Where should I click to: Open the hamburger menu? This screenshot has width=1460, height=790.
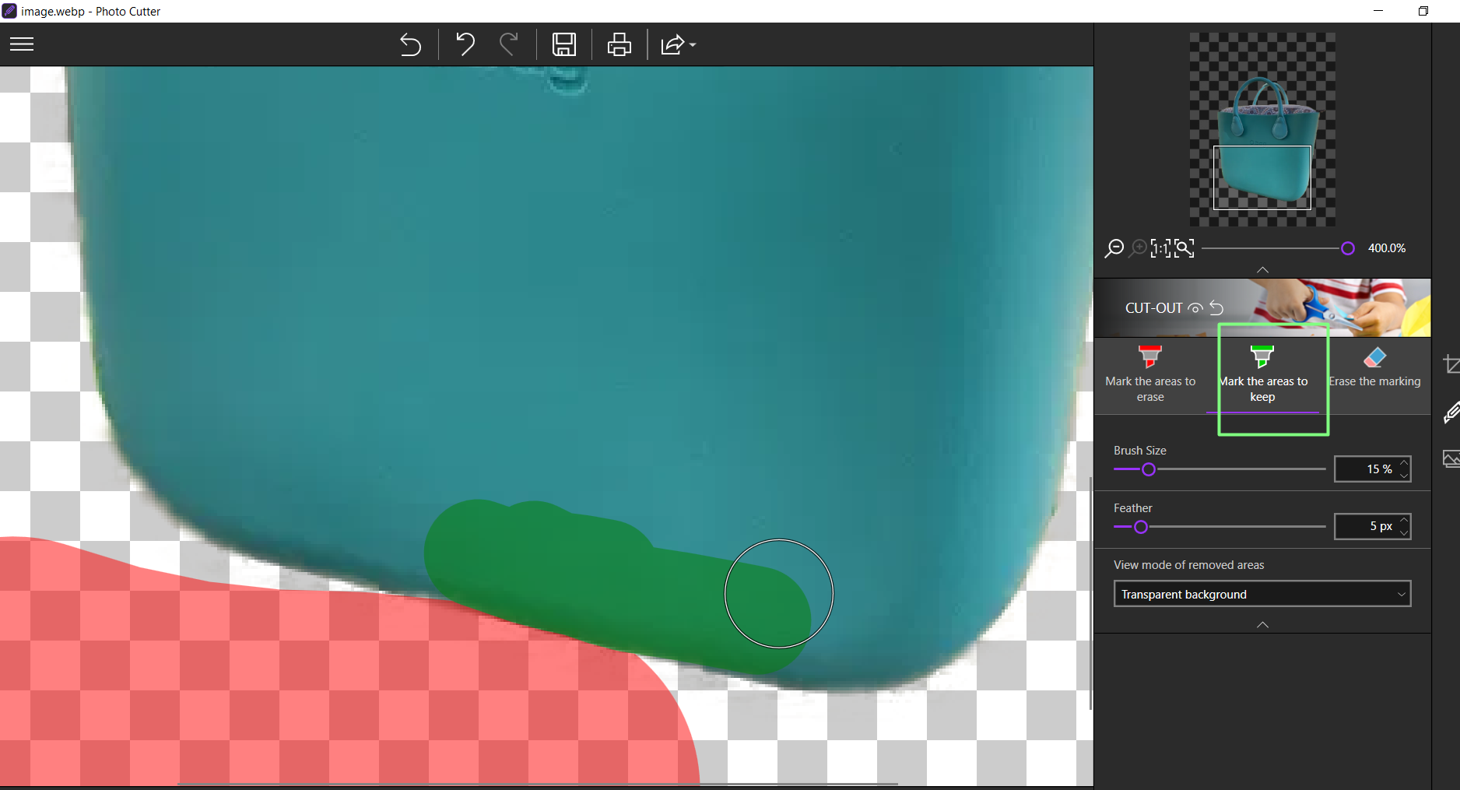pos(22,44)
